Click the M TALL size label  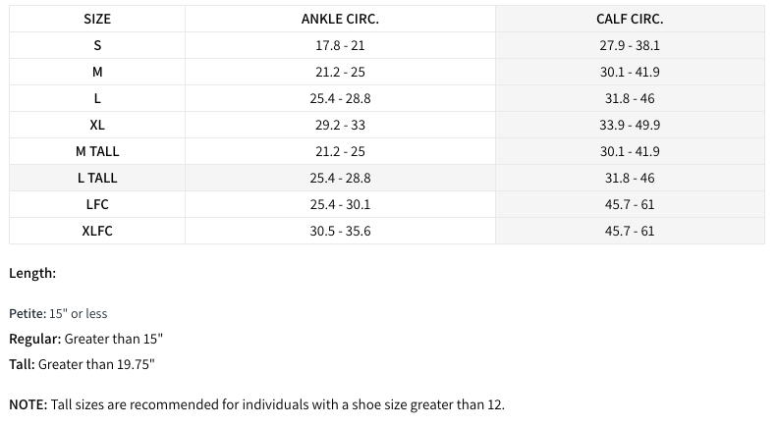(x=97, y=151)
